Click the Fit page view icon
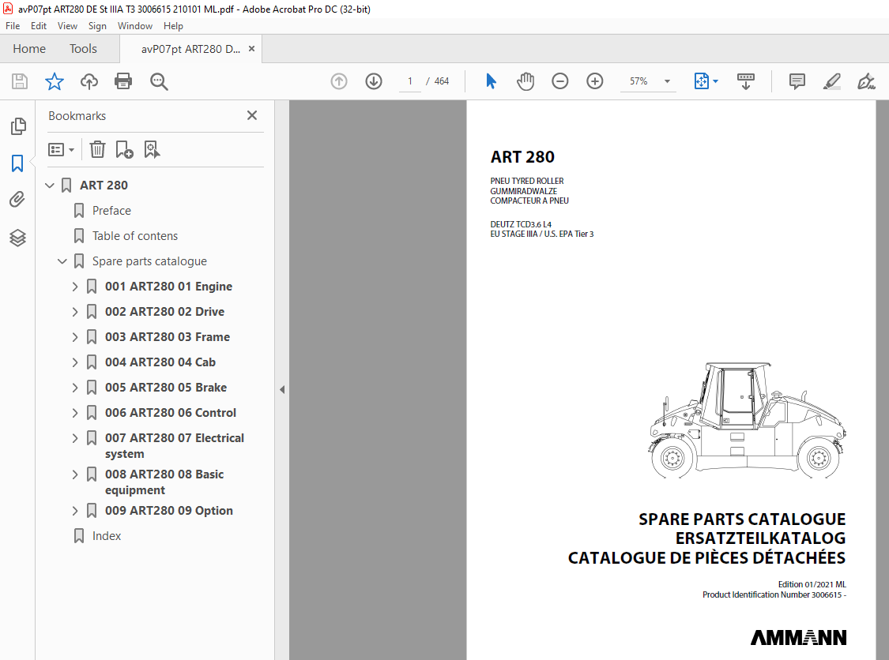This screenshot has width=889, height=660. click(702, 81)
